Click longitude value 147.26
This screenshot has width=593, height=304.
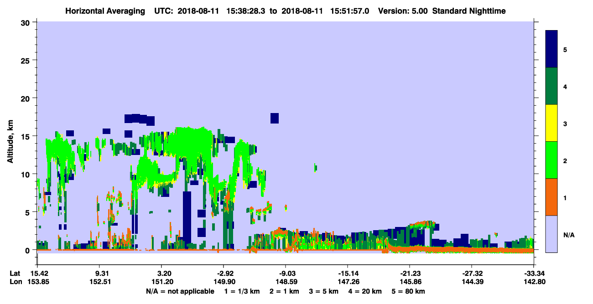pos(348,282)
